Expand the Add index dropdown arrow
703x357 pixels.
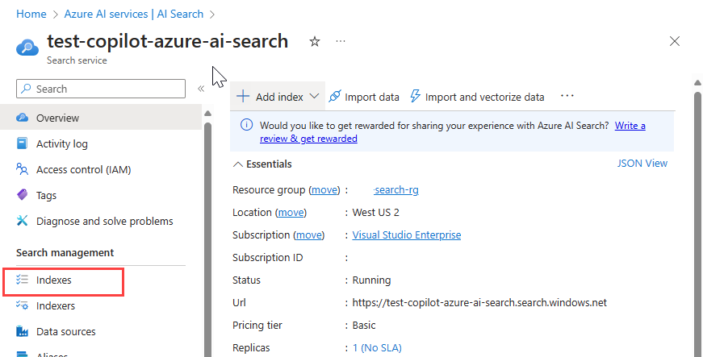[314, 96]
